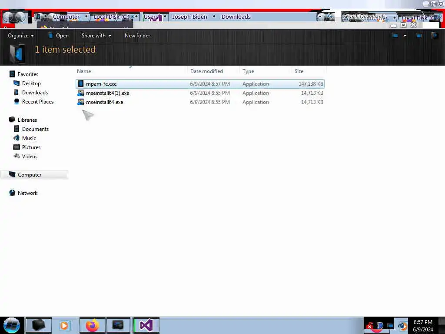The height and width of the screenshot is (334, 445).
Task: Click the 147,138 KB size cell
Action: 311,84
